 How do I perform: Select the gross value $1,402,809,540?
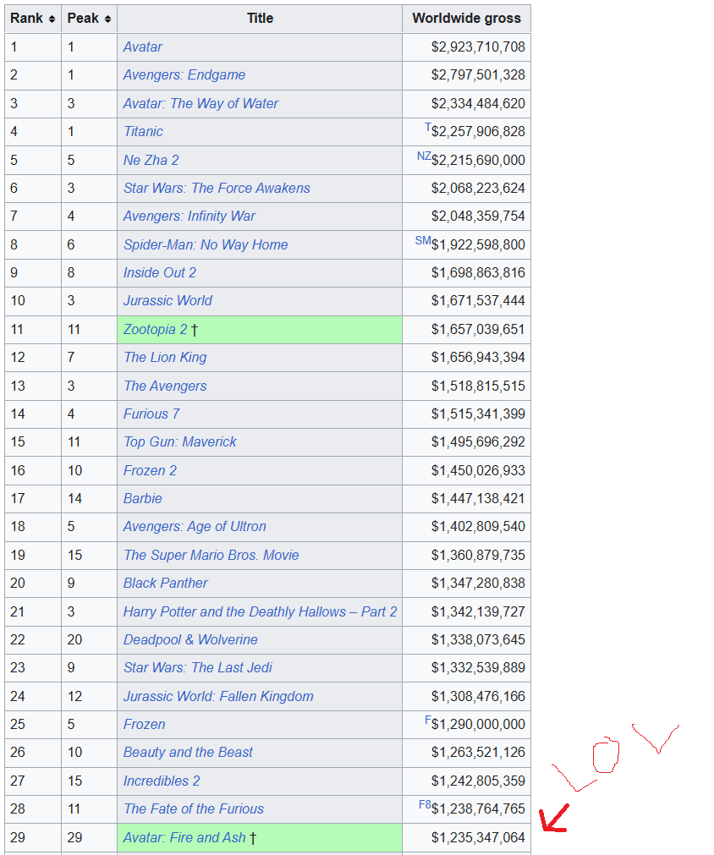[x=478, y=526]
